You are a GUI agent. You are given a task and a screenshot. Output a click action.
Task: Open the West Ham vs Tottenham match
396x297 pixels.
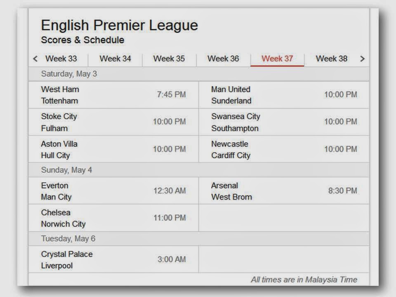pyautogui.click(x=114, y=95)
